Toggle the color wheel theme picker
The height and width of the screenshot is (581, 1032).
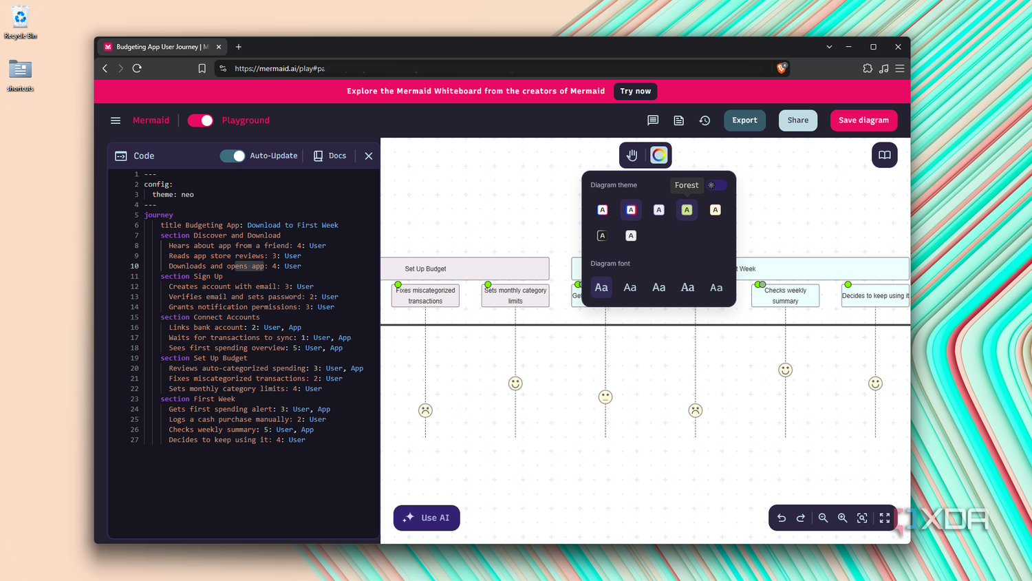(659, 156)
